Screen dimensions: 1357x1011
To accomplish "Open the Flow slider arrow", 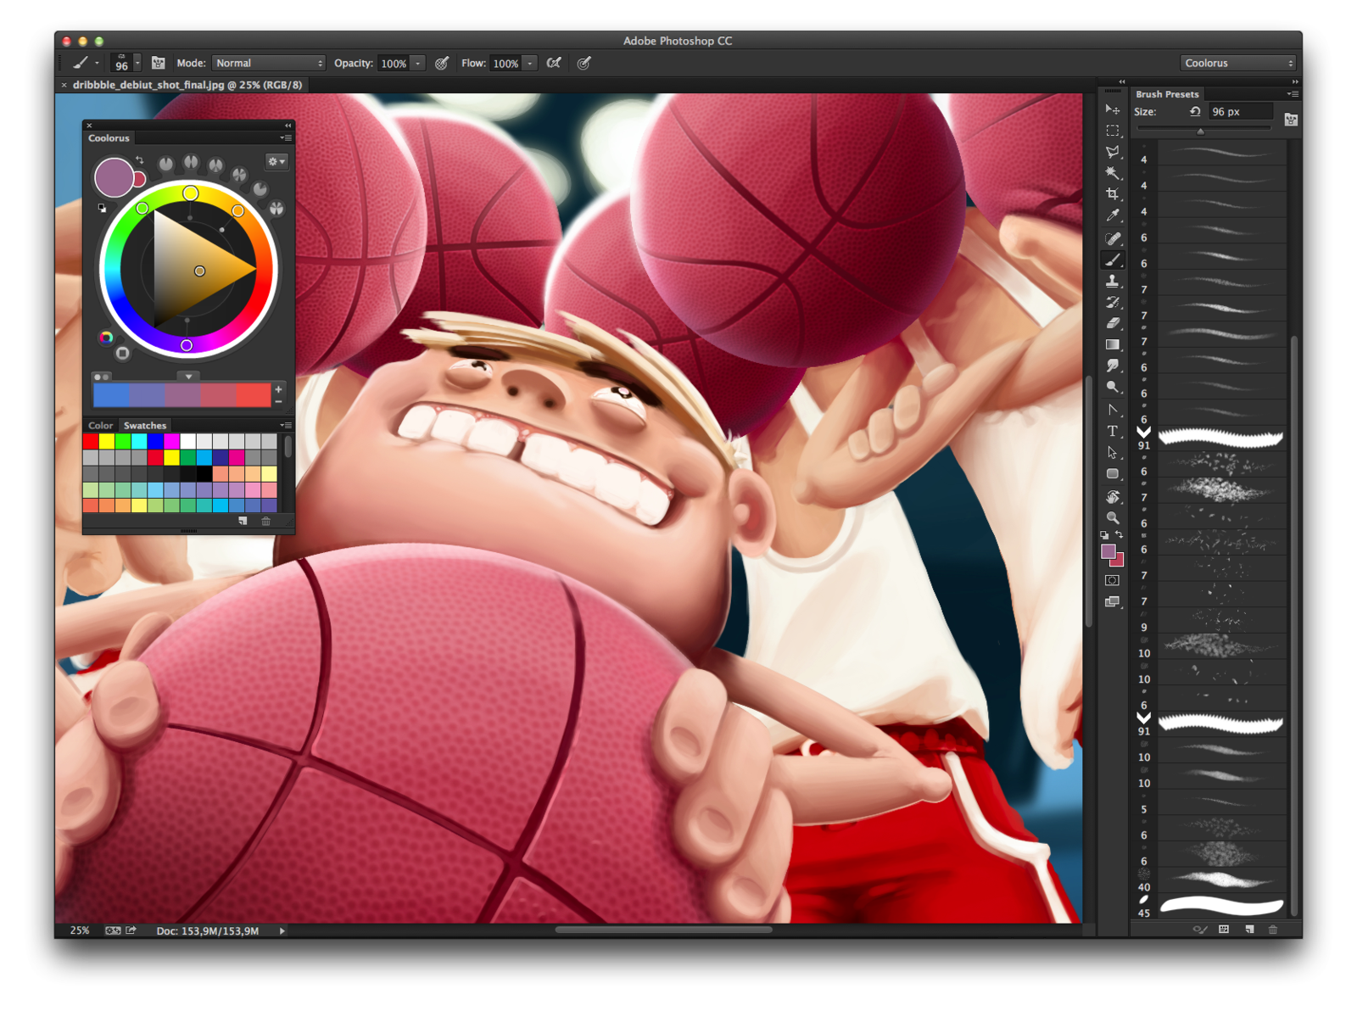I will coord(529,63).
